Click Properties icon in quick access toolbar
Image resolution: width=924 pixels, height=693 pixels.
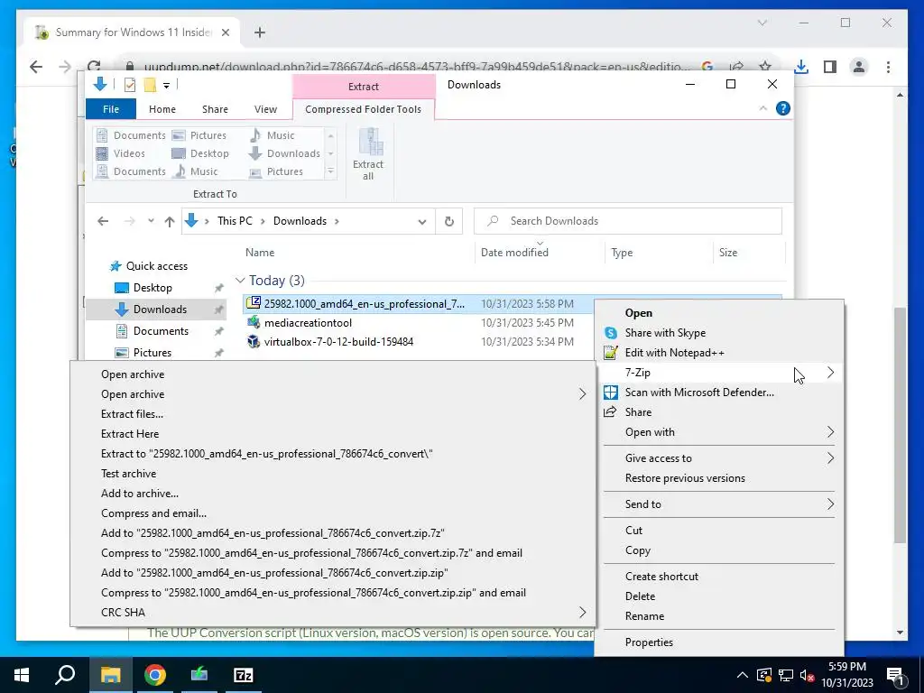click(130, 85)
